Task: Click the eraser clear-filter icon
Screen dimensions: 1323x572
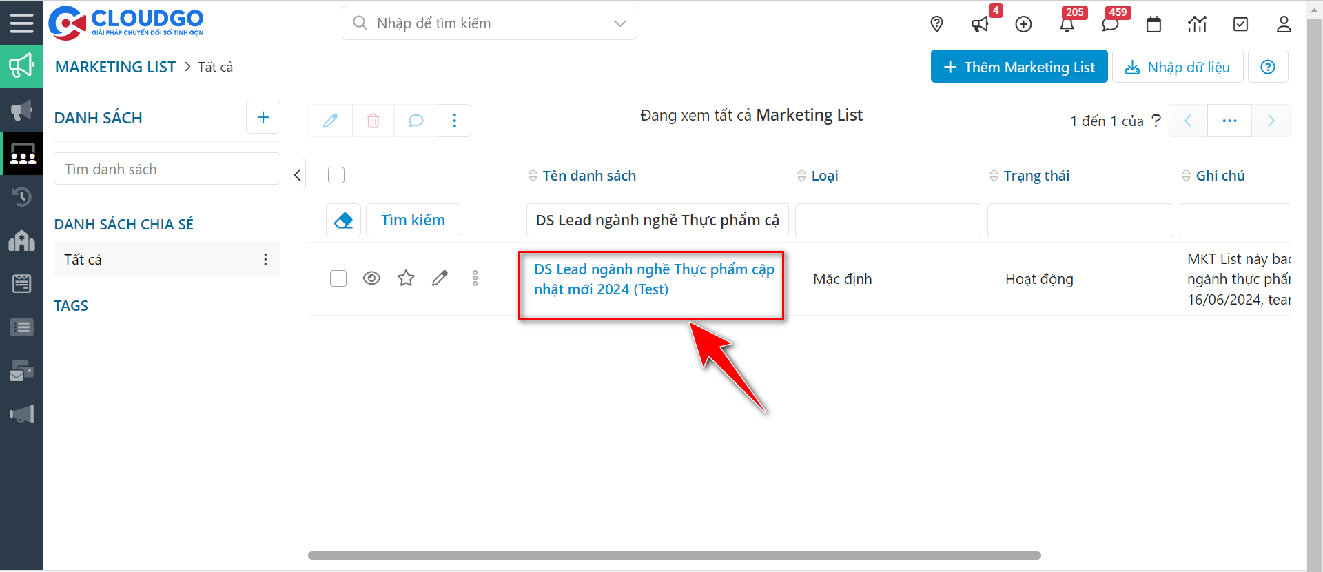Action: click(x=343, y=221)
